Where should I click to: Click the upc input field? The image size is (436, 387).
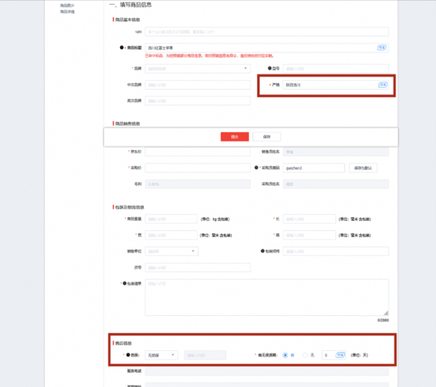click(266, 32)
